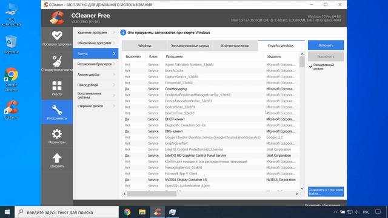Open This PC desktop icon
The image size is (388, 218).
tap(11, 15)
